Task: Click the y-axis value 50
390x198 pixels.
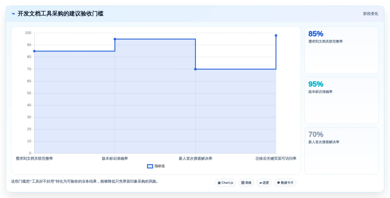Action: click(29, 93)
